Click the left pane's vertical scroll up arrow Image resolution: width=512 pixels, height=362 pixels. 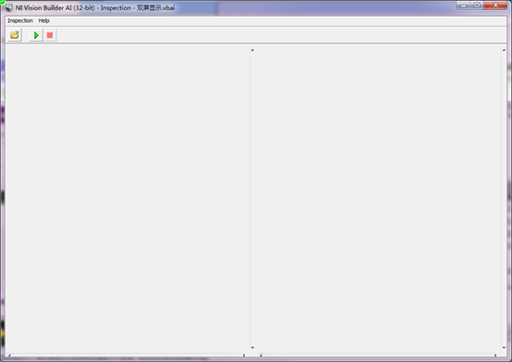252,50
